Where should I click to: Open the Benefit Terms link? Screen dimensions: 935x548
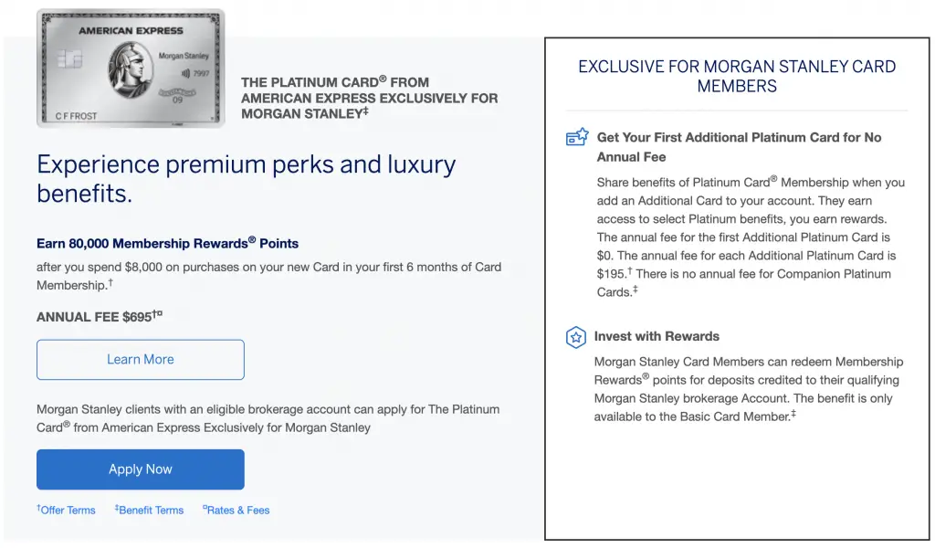151,511
